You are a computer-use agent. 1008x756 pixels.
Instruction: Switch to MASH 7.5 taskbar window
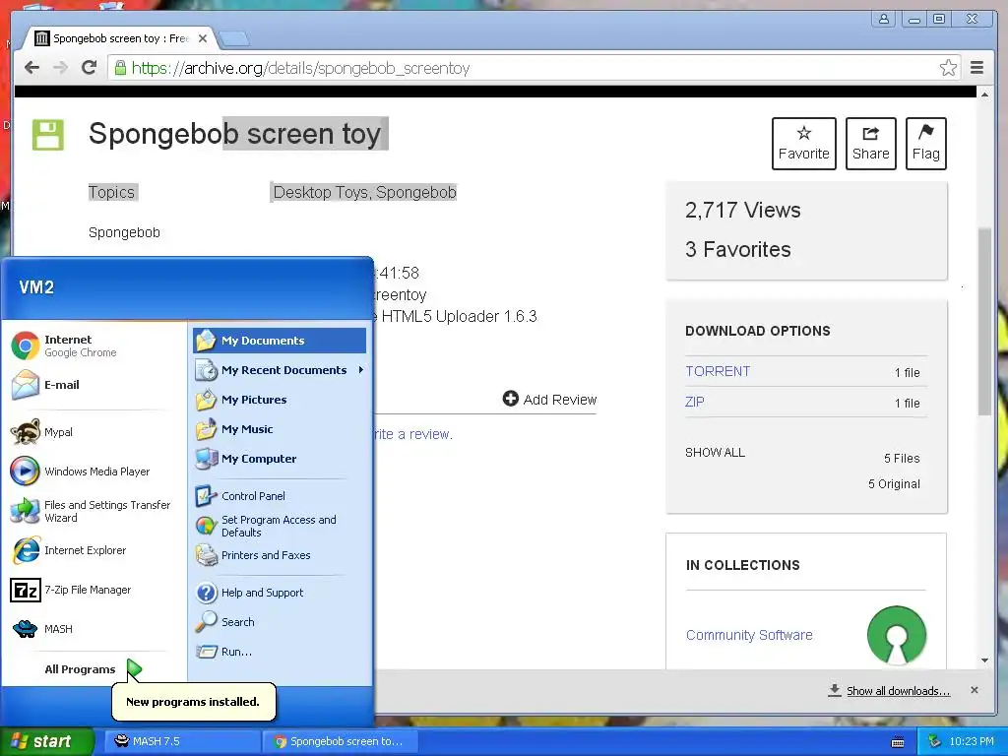click(x=182, y=741)
